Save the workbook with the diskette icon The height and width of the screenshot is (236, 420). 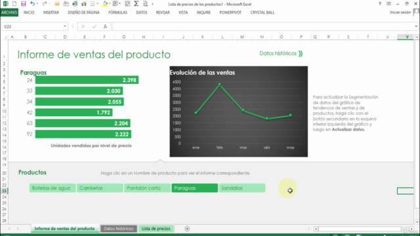(24, 4)
